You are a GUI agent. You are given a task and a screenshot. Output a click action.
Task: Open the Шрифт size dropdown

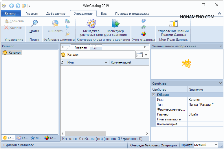click(x=216, y=145)
